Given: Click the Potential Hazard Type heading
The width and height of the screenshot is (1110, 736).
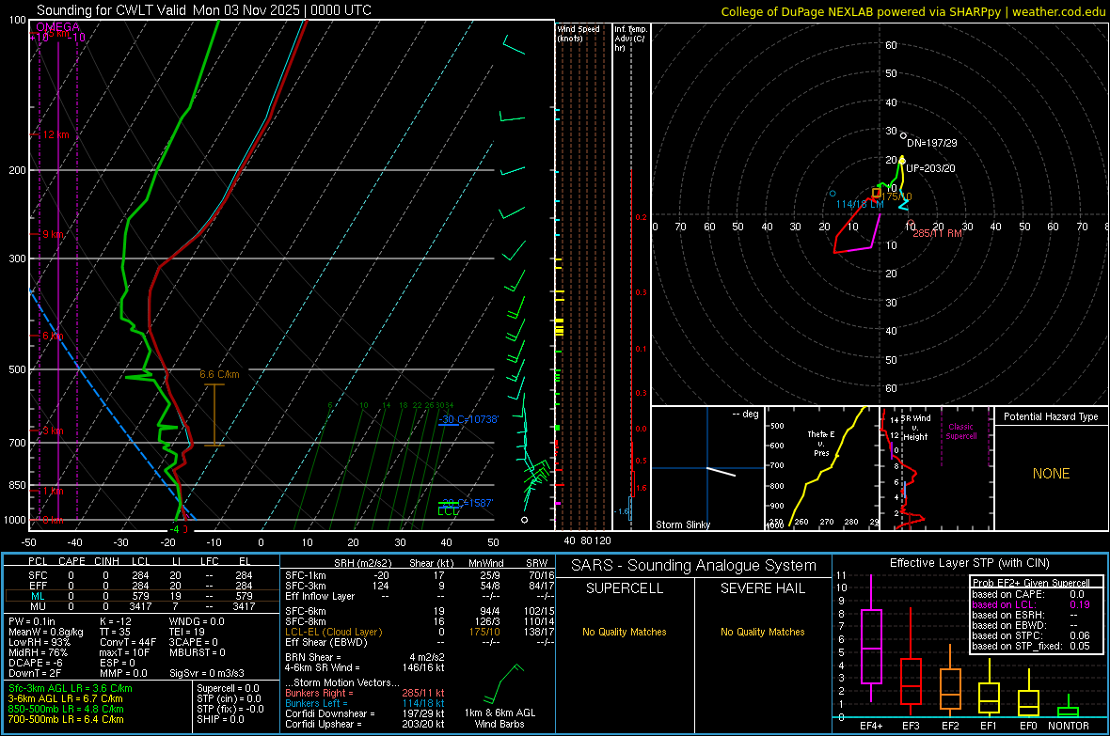Looking at the screenshot, I should [x=1051, y=416].
